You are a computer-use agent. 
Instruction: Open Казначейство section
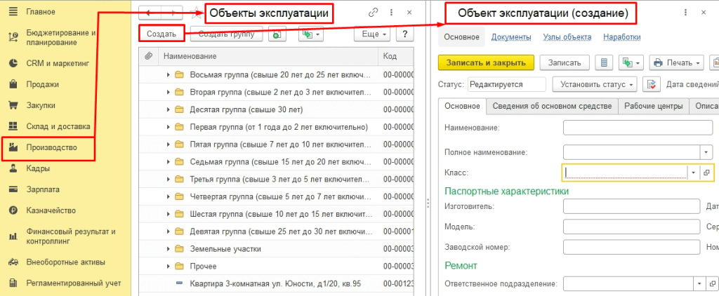pos(51,210)
